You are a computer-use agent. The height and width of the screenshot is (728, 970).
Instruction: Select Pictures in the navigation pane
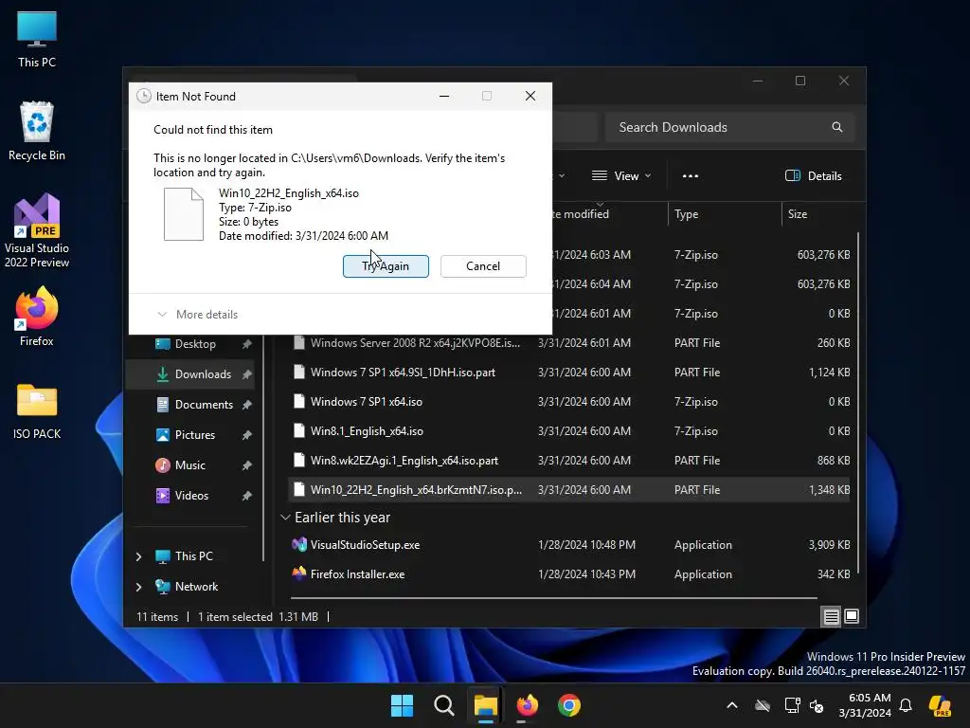[189, 434]
